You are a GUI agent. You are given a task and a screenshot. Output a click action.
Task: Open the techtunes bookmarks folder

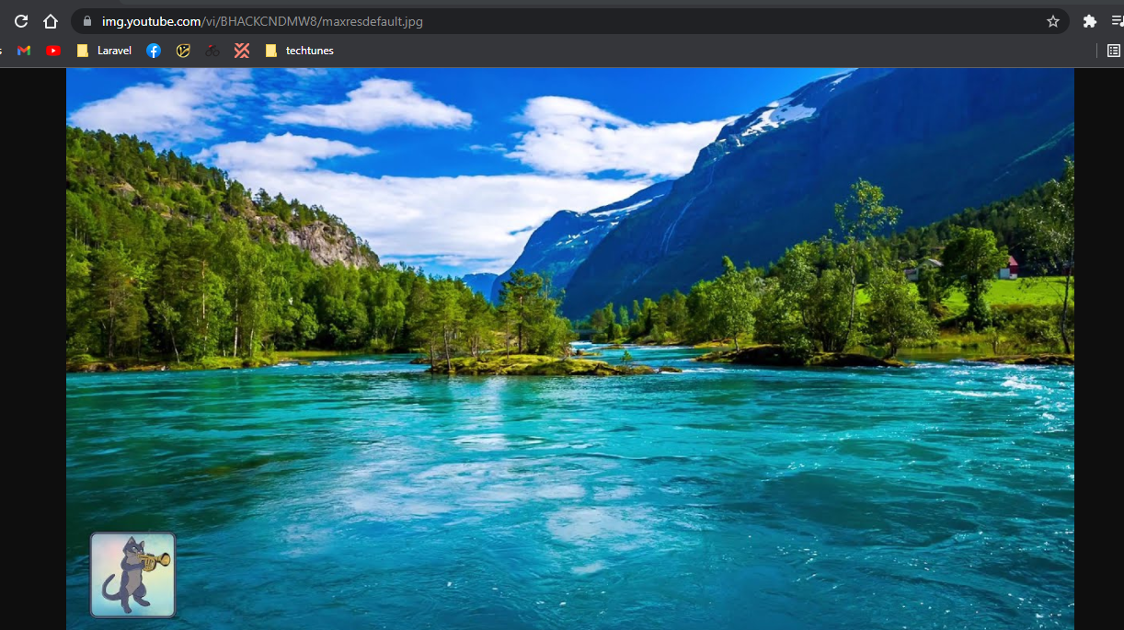tap(299, 51)
